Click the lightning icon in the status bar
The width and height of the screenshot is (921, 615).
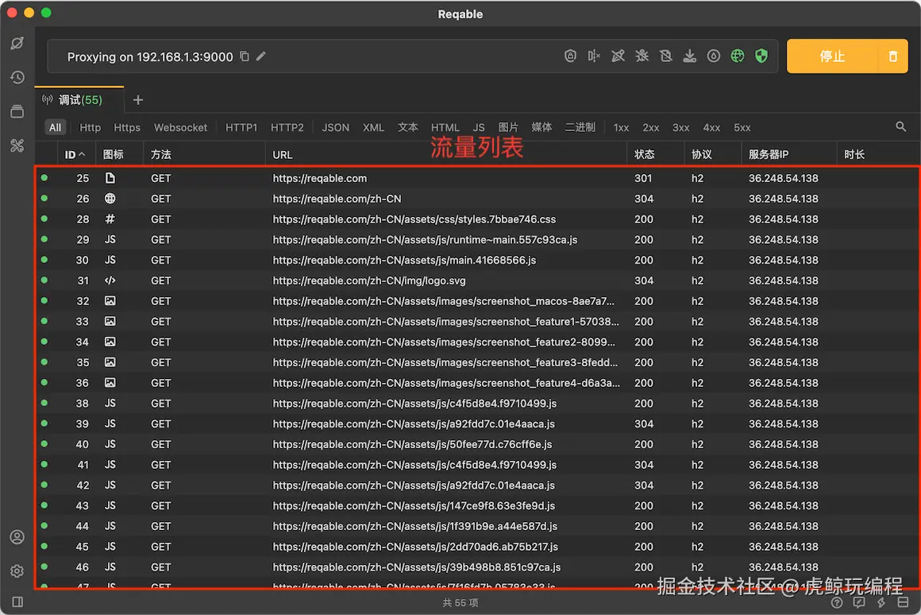coord(881,602)
